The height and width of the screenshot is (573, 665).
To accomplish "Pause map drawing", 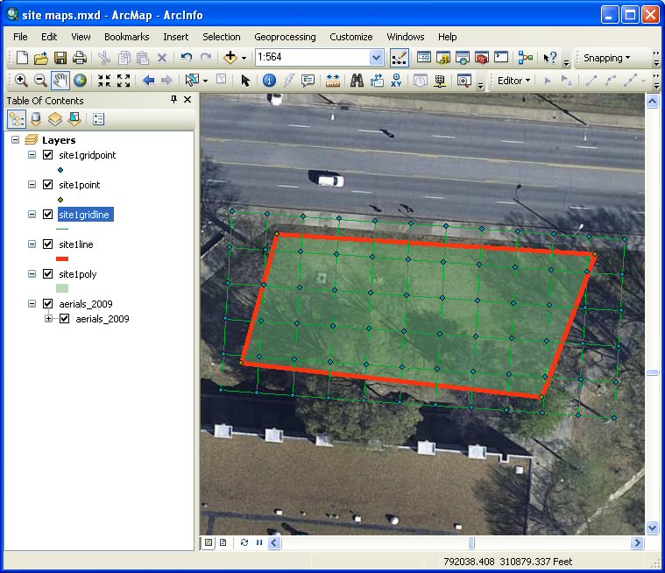I will [x=259, y=542].
